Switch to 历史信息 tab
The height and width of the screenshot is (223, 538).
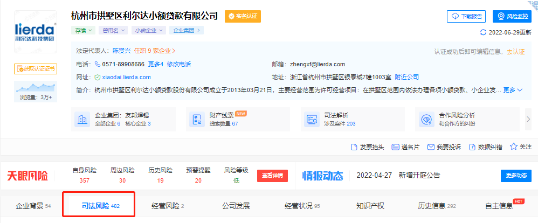437,206
